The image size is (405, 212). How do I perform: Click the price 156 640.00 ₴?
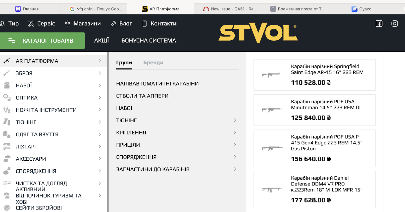[x=311, y=159]
